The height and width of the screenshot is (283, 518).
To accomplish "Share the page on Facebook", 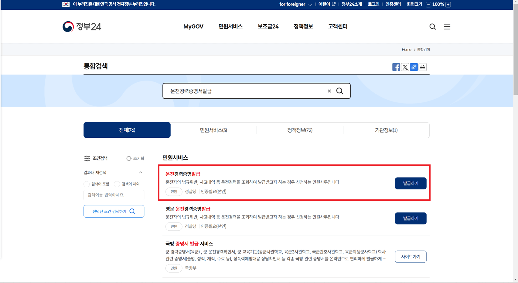I will point(396,67).
